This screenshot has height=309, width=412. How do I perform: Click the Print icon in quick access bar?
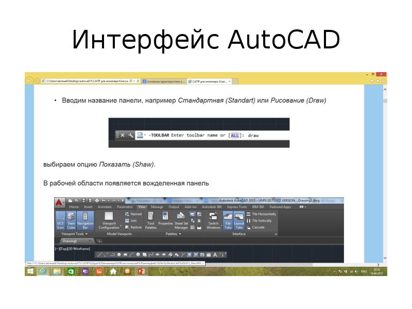(x=97, y=200)
